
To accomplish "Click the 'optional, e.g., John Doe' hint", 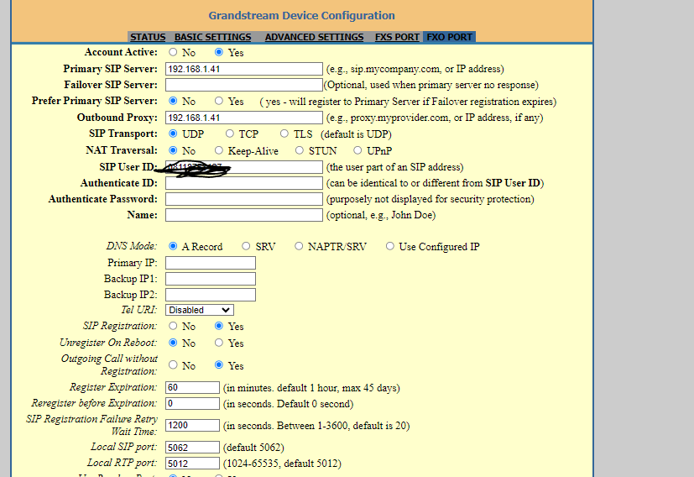I will click(381, 215).
